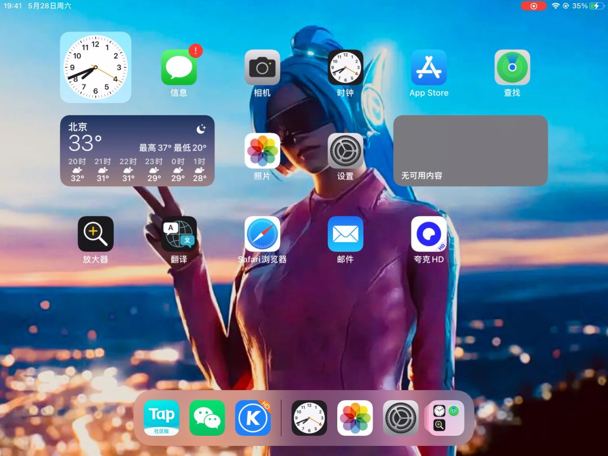This screenshot has width=608, height=456.
Task: Tap the red notification badge on 信息
Action: point(196,51)
